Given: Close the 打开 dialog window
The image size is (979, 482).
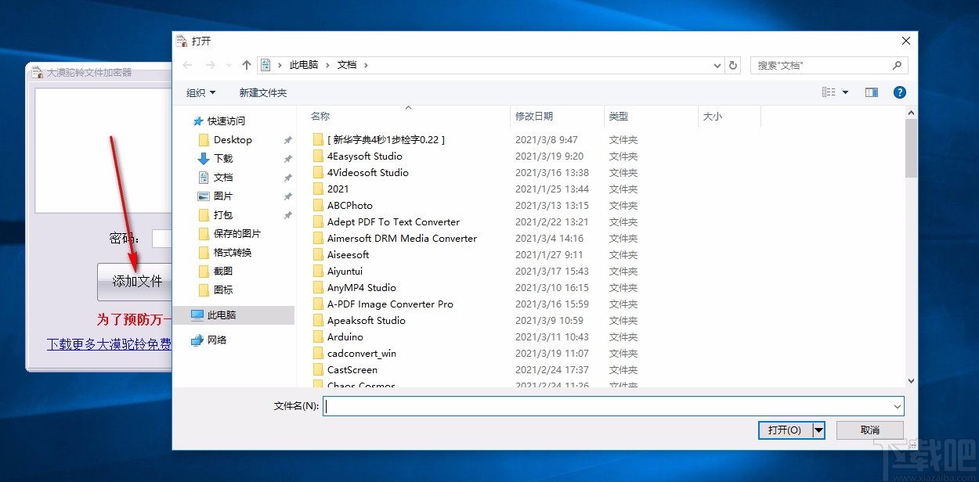Looking at the screenshot, I should [906, 41].
